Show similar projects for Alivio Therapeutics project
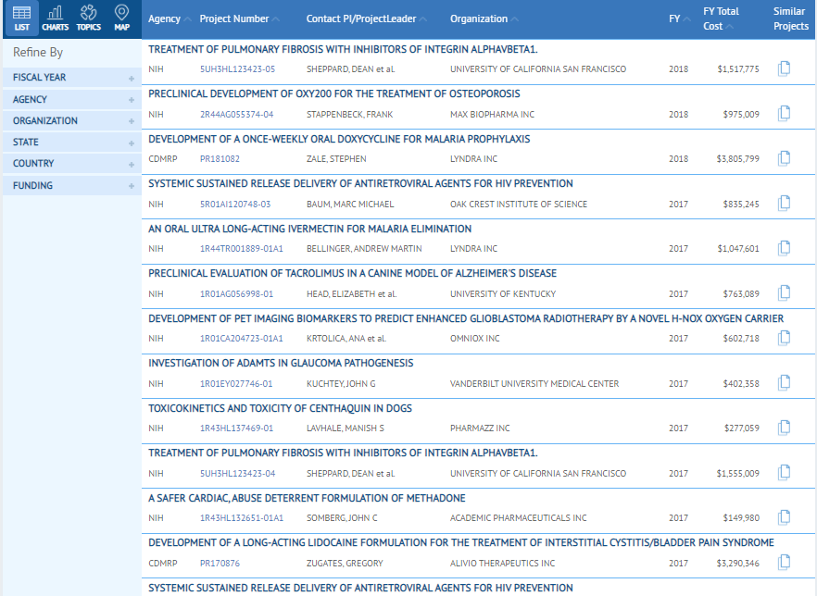 [x=784, y=563]
